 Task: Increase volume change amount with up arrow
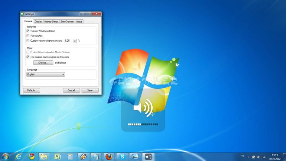pos(75,40)
